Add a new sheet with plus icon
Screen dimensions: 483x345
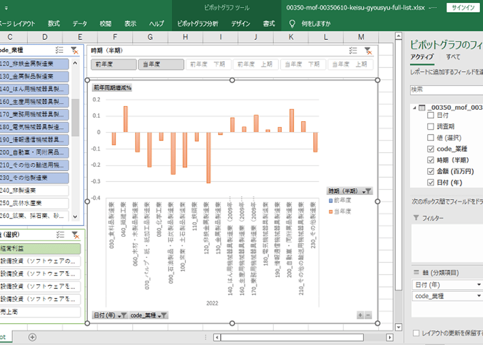[32, 337]
